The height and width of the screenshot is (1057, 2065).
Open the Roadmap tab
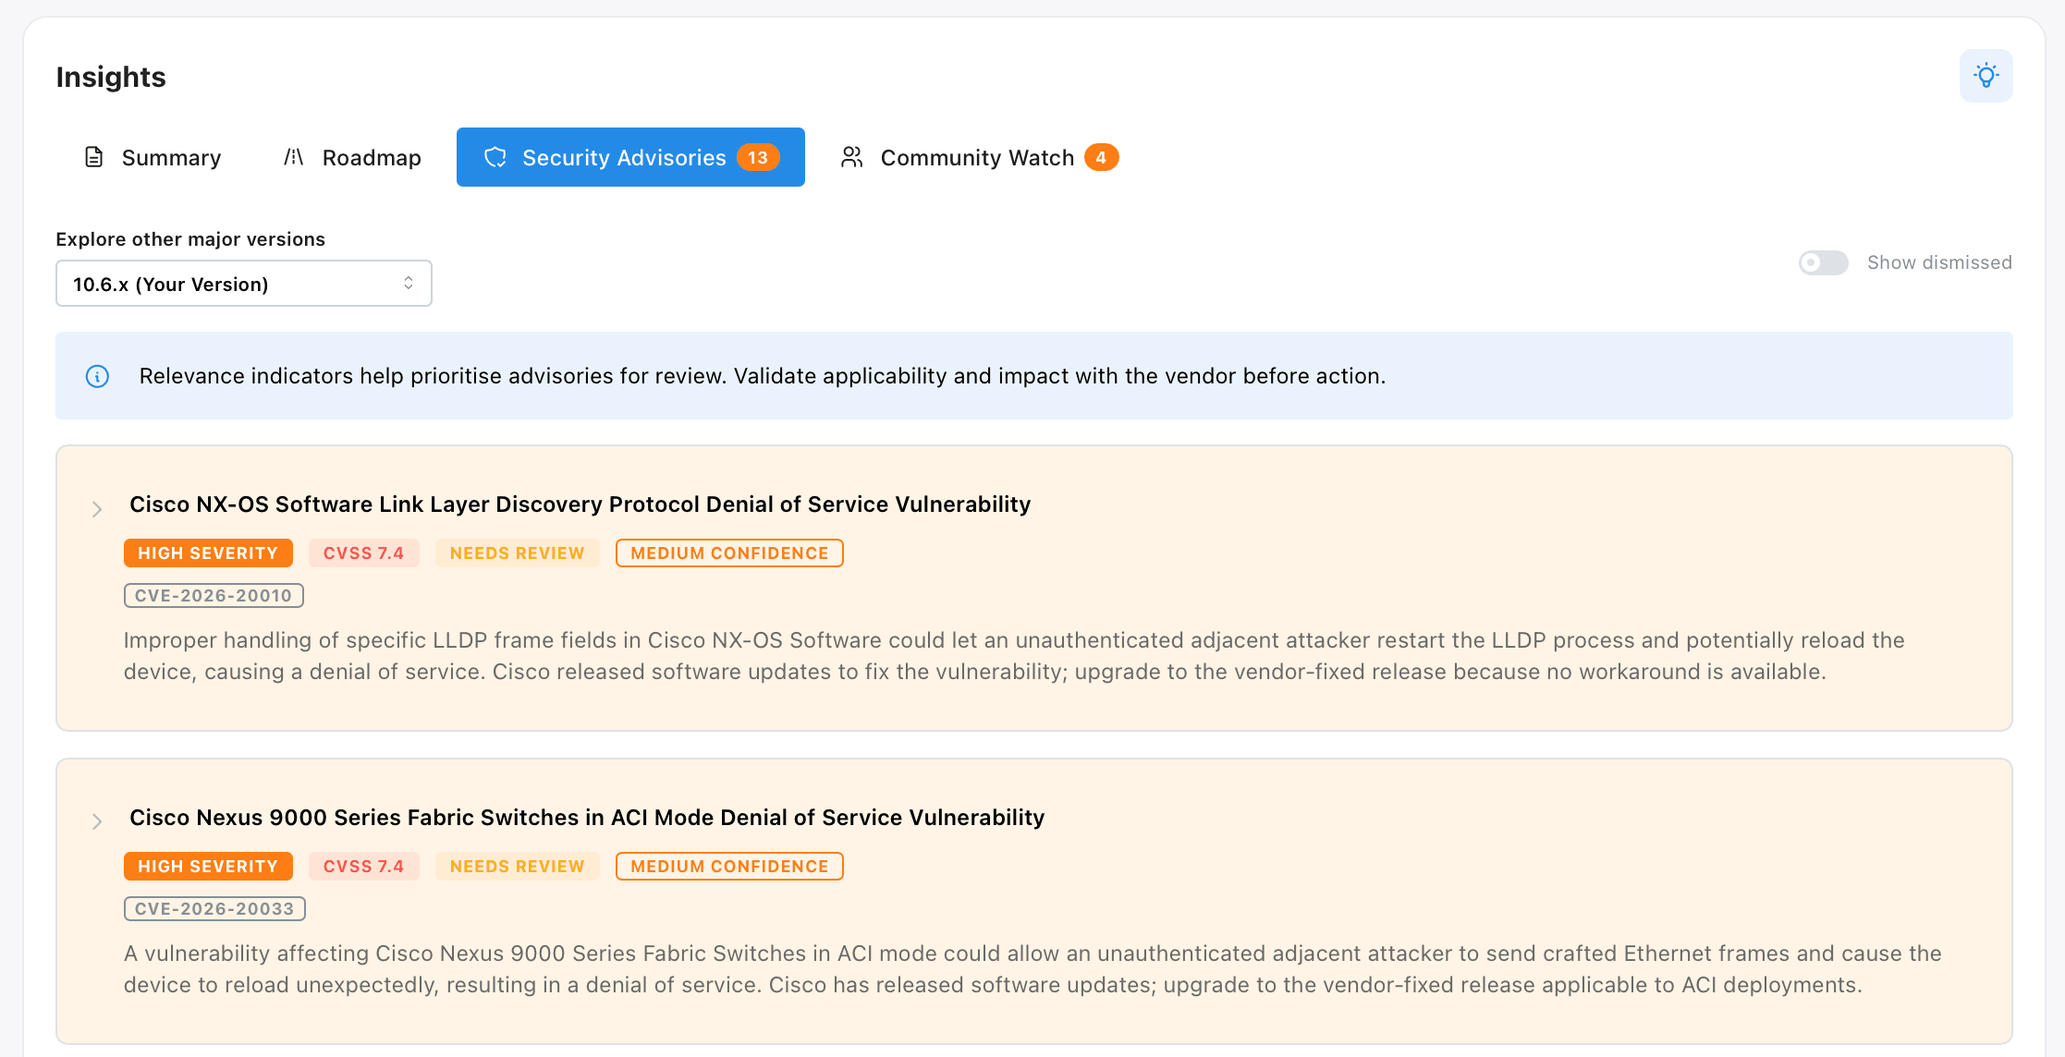pos(371,157)
